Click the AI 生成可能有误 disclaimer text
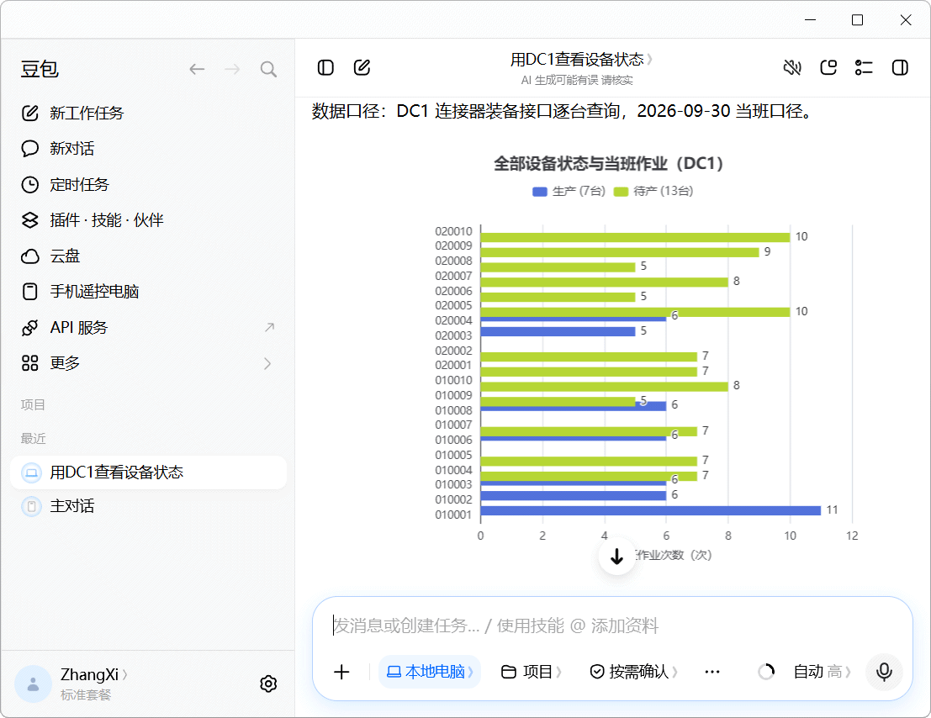931x718 pixels. pos(577,80)
